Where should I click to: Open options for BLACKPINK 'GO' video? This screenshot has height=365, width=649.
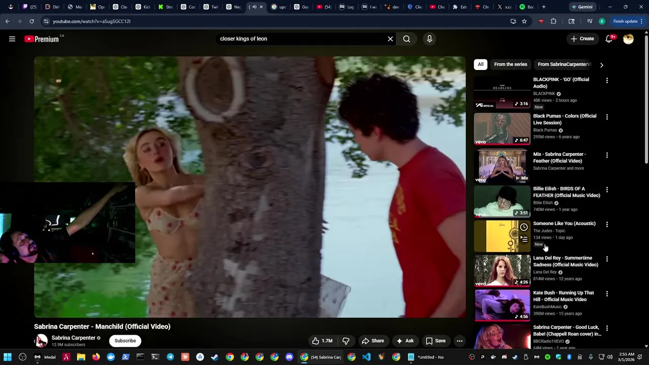(x=607, y=80)
